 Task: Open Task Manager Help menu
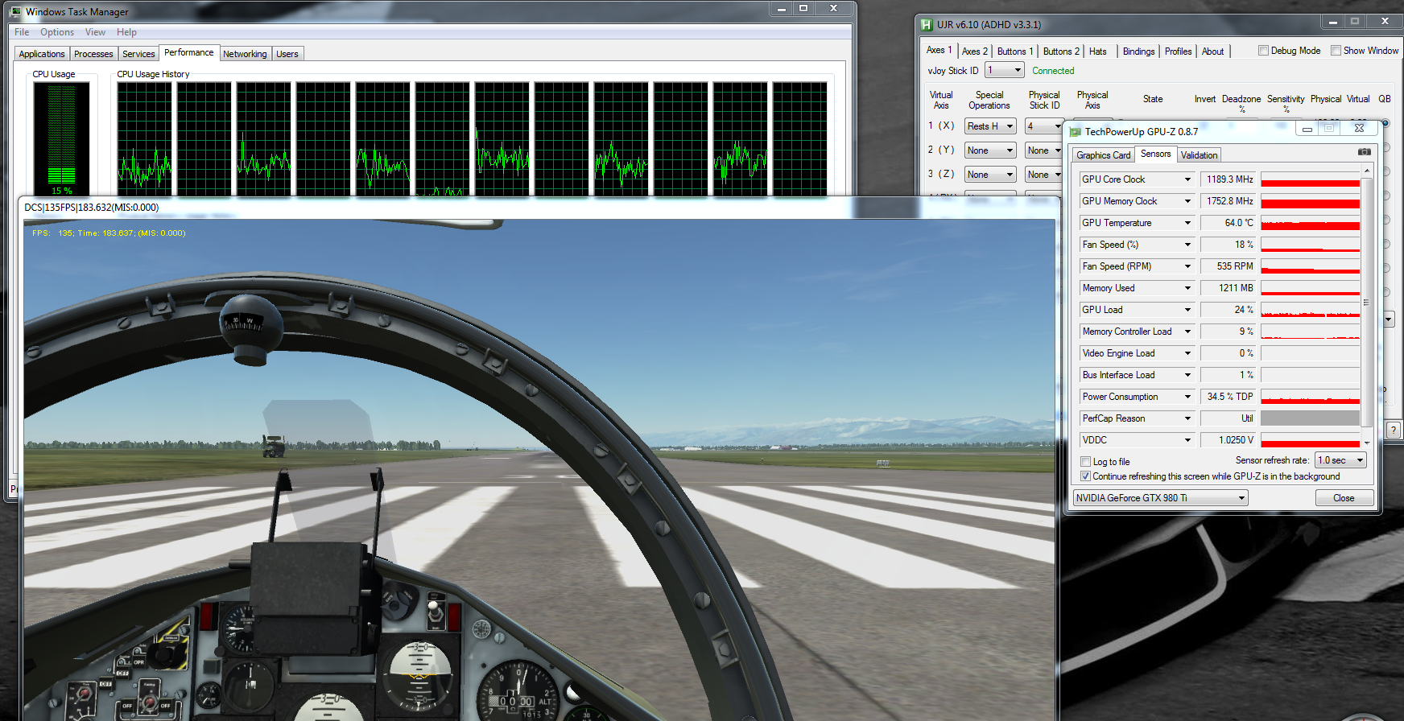click(x=126, y=32)
